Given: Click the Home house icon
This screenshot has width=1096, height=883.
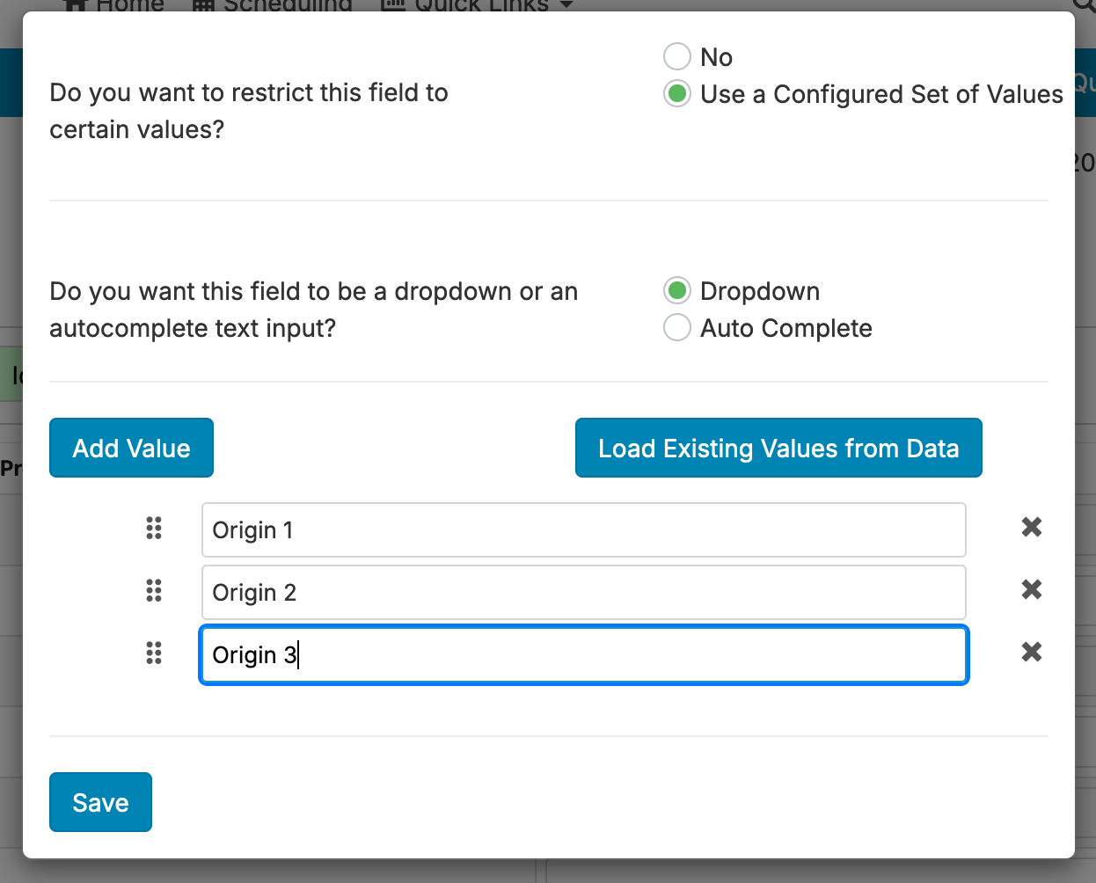Looking at the screenshot, I should (75, 5).
